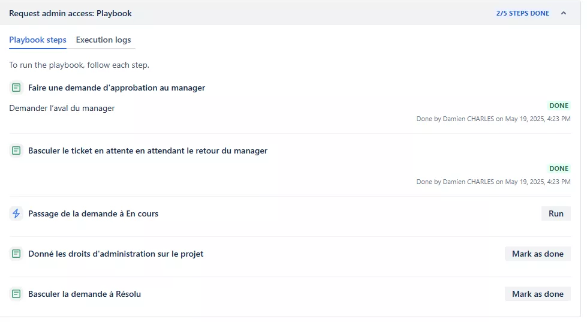This screenshot has width=587, height=322.
Task: Mark 'Donné les droits d'administration' step as done
Action: (x=538, y=254)
